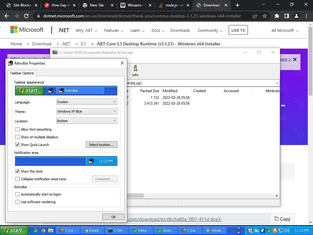The image size is (313, 235).
Task: Open the All Microsoft dropdown
Action: [x=285, y=30]
